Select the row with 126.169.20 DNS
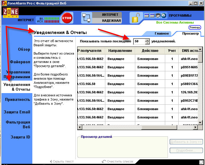The image size is (205, 165). (x=138, y=92)
